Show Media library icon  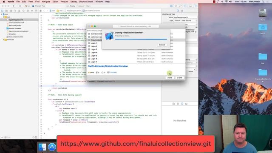point(186,104)
